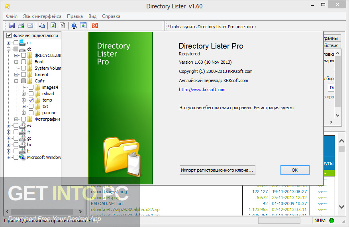Screen dimensions: 349x227
Task: Click OK in the about dialog
Action: (295, 170)
